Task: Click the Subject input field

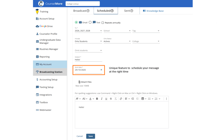Action: (88, 60)
